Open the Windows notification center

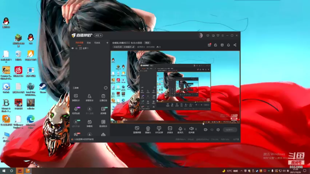(305, 171)
